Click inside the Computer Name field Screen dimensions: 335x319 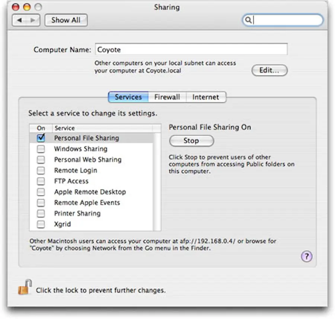click(192, 49)
